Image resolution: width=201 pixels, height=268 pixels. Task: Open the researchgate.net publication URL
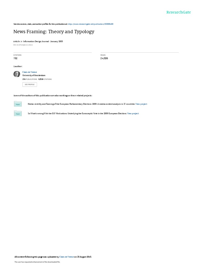(x=91, y=24)
